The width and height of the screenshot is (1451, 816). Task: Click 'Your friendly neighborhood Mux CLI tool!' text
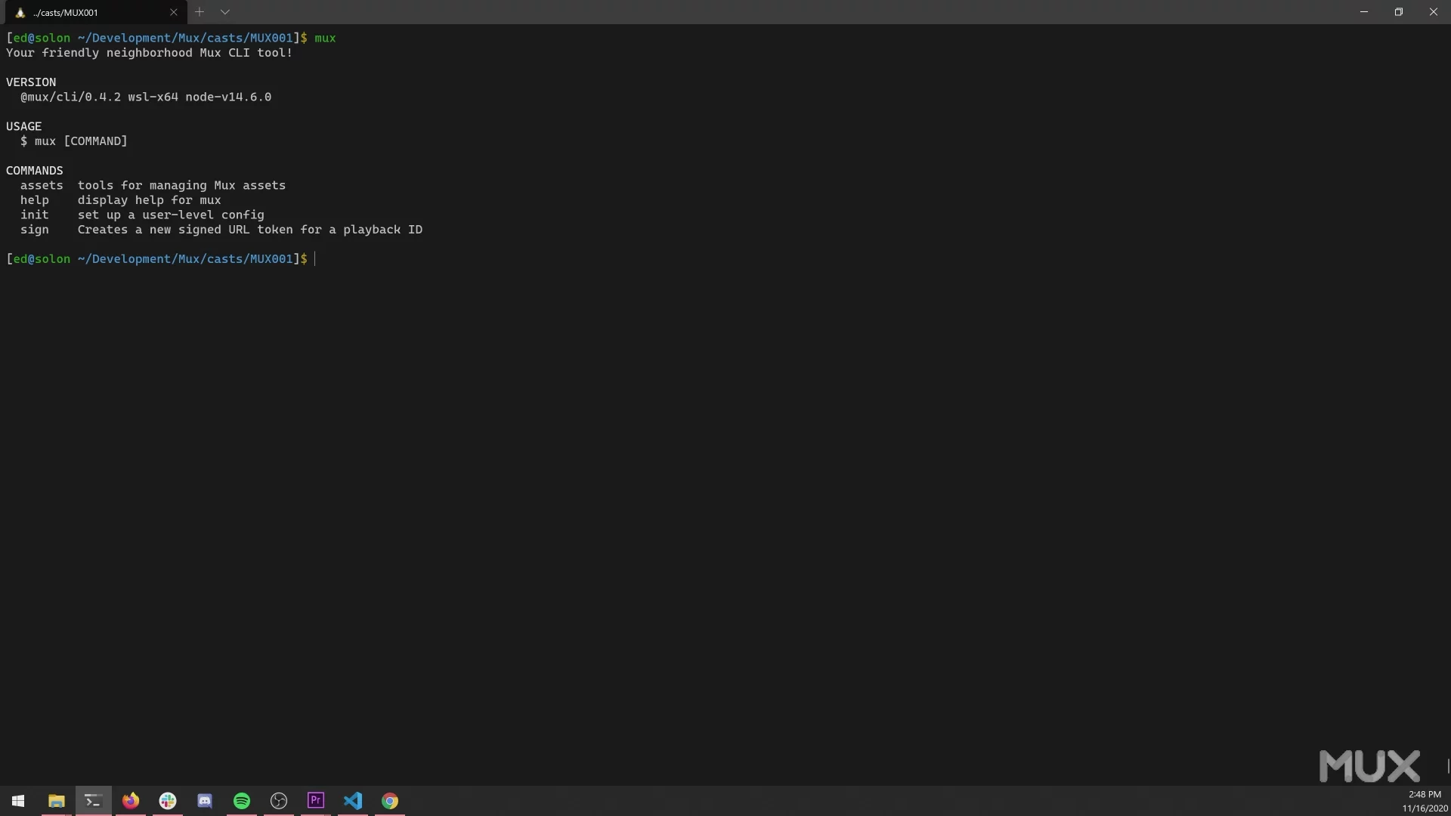149,53
